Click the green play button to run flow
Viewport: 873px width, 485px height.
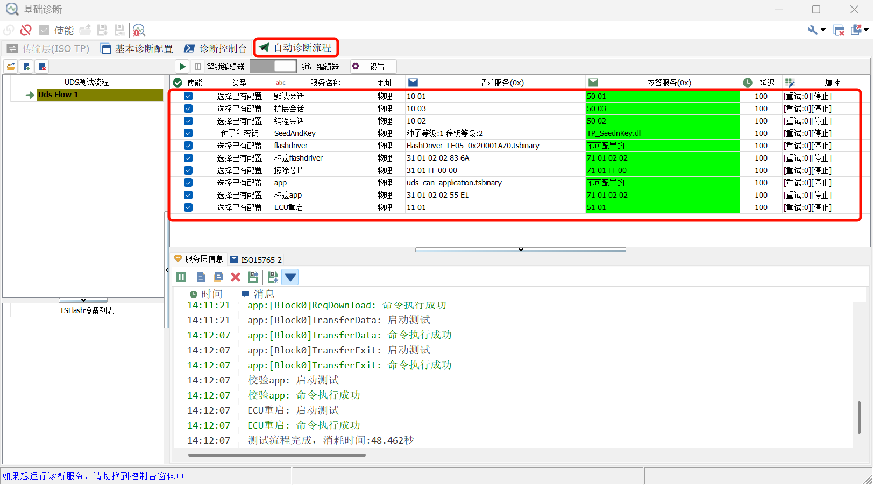click(182, 67)
